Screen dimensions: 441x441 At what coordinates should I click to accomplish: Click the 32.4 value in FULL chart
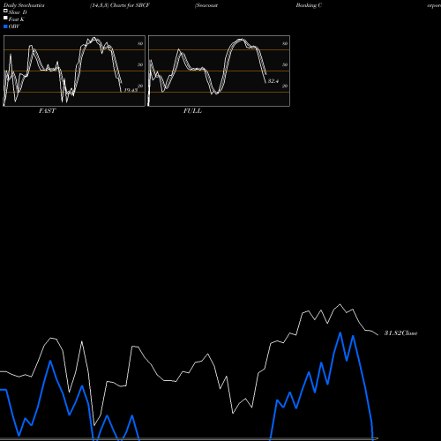coord(273,81)
